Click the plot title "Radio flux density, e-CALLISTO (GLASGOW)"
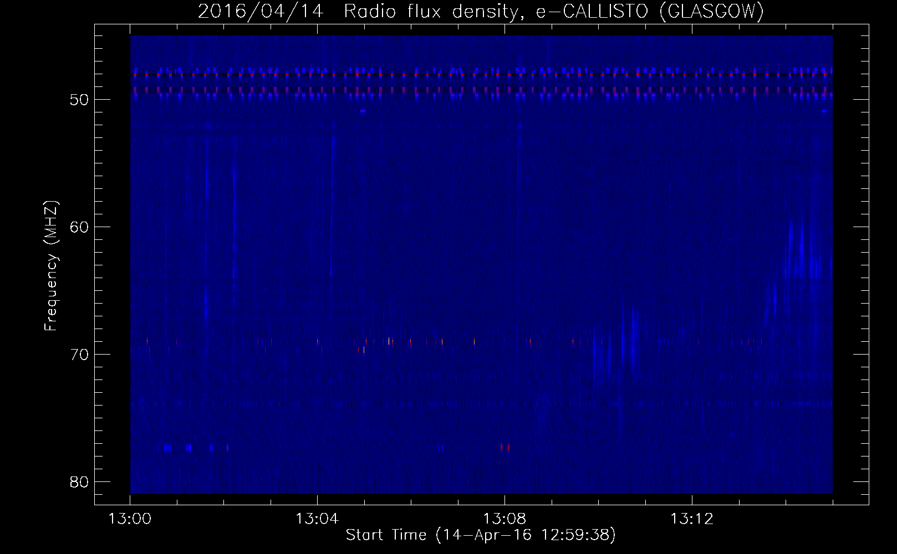This screenshot has width=897, height=554. pyautogui.click(x=554, y=11)
